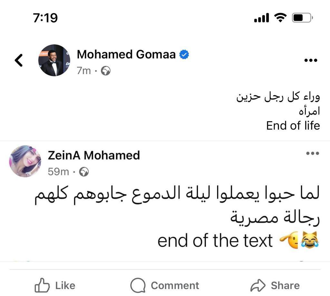Image resolution: width=330 pixels, height=296 pixels.
Task: Tap the "end of the text" line
Action: (215, 241)
